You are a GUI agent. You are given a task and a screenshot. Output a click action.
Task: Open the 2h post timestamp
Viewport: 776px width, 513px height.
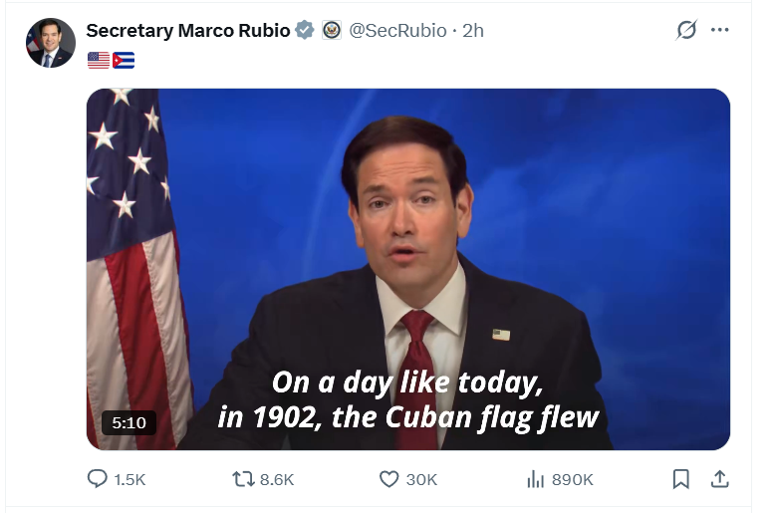[x=472, y=31]
